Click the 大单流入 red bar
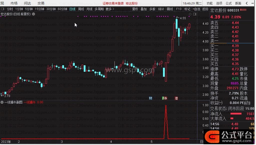This screenshot has height=145, width=256. pyautogui.click(x=232, y=118)
